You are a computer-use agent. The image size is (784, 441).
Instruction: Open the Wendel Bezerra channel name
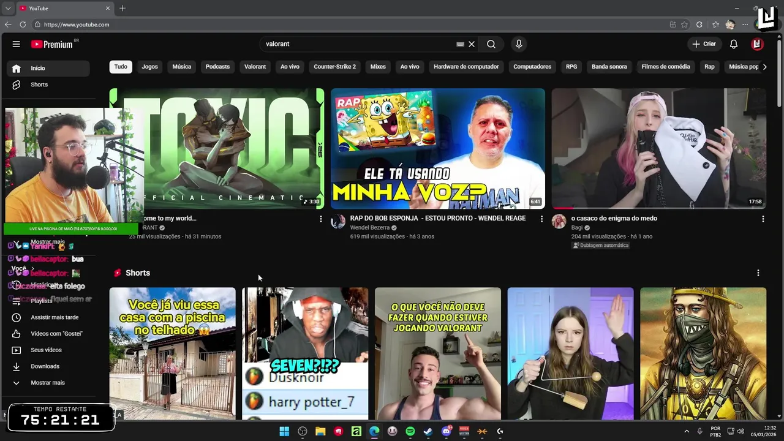point(370,228)
